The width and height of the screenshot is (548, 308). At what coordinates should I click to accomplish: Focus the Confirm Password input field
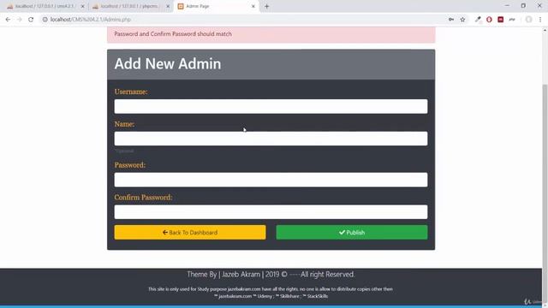click(x=271, y=212)
